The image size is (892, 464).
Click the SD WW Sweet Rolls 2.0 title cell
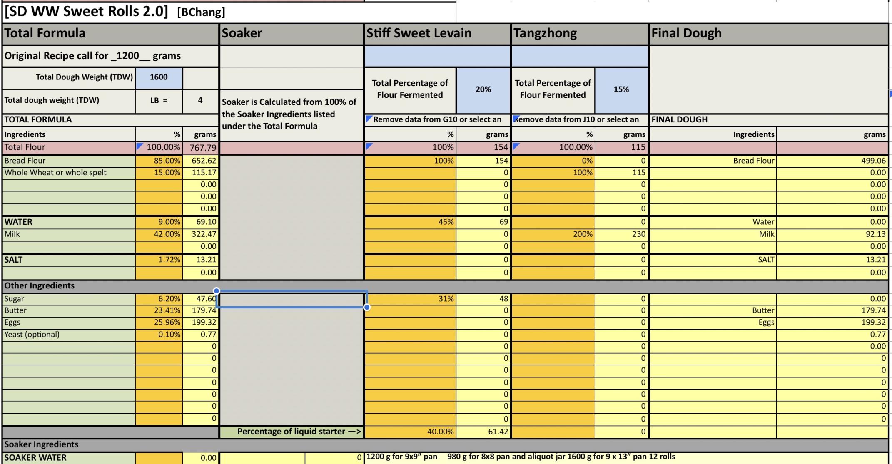(x=86, y=12)
